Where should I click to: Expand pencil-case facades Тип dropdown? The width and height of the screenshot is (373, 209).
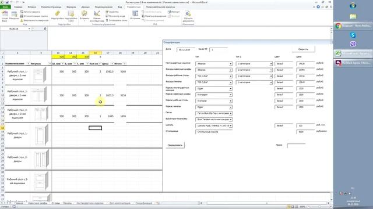[x=230, y=82]
